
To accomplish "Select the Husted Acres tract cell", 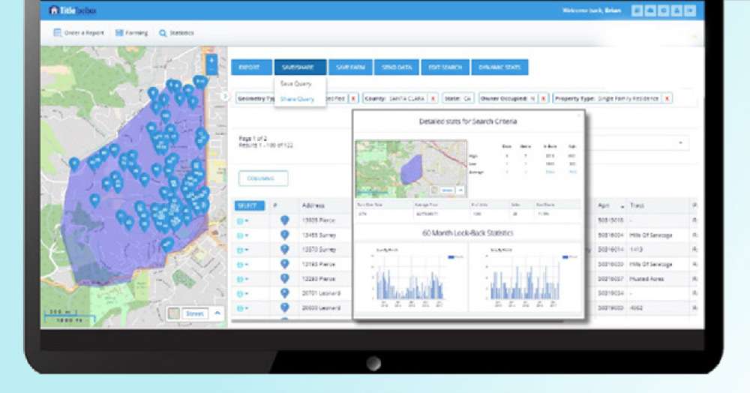I will (x=646, y=279).
